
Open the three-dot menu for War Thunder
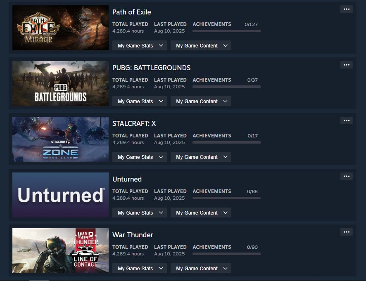347,232
